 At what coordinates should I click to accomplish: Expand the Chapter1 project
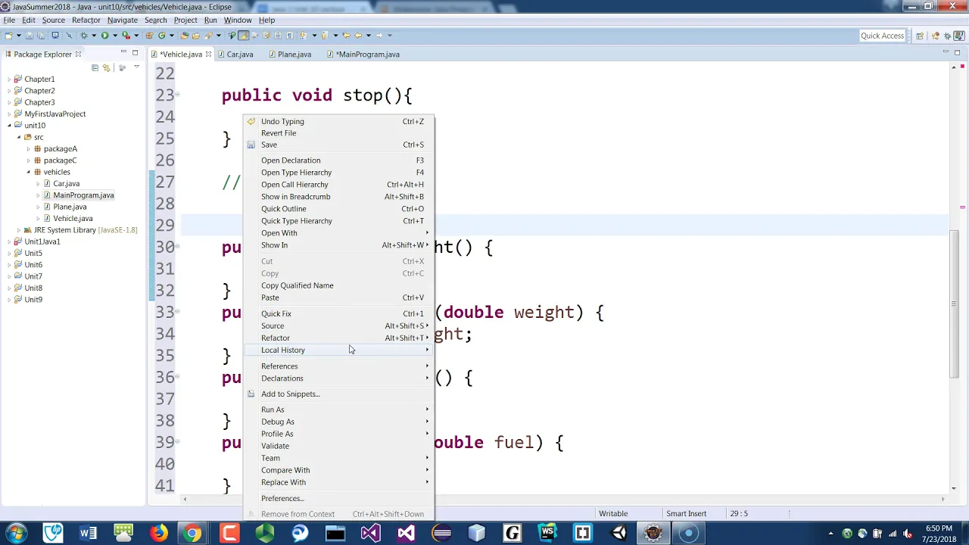pyautogui.click(x=9, y=79)
